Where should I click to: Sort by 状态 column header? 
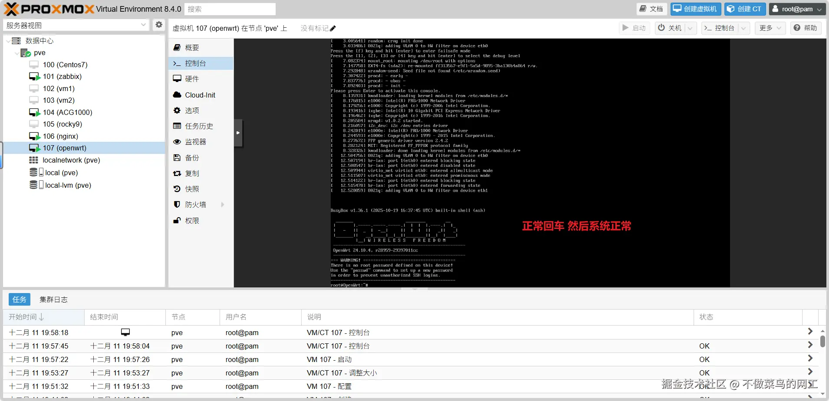tap(748, 317)
